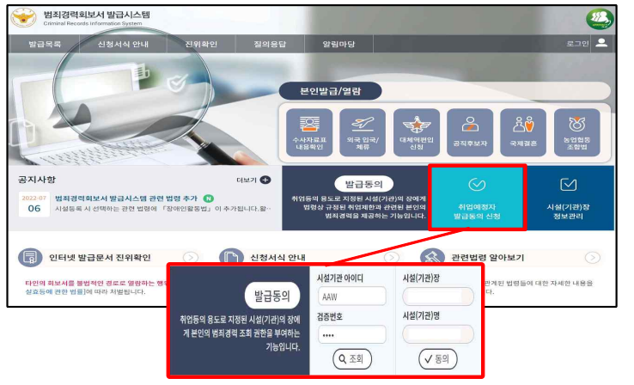634x385 pixels.
Task: Open 대체역편입 신청 icon
Action: pos(417,132)
